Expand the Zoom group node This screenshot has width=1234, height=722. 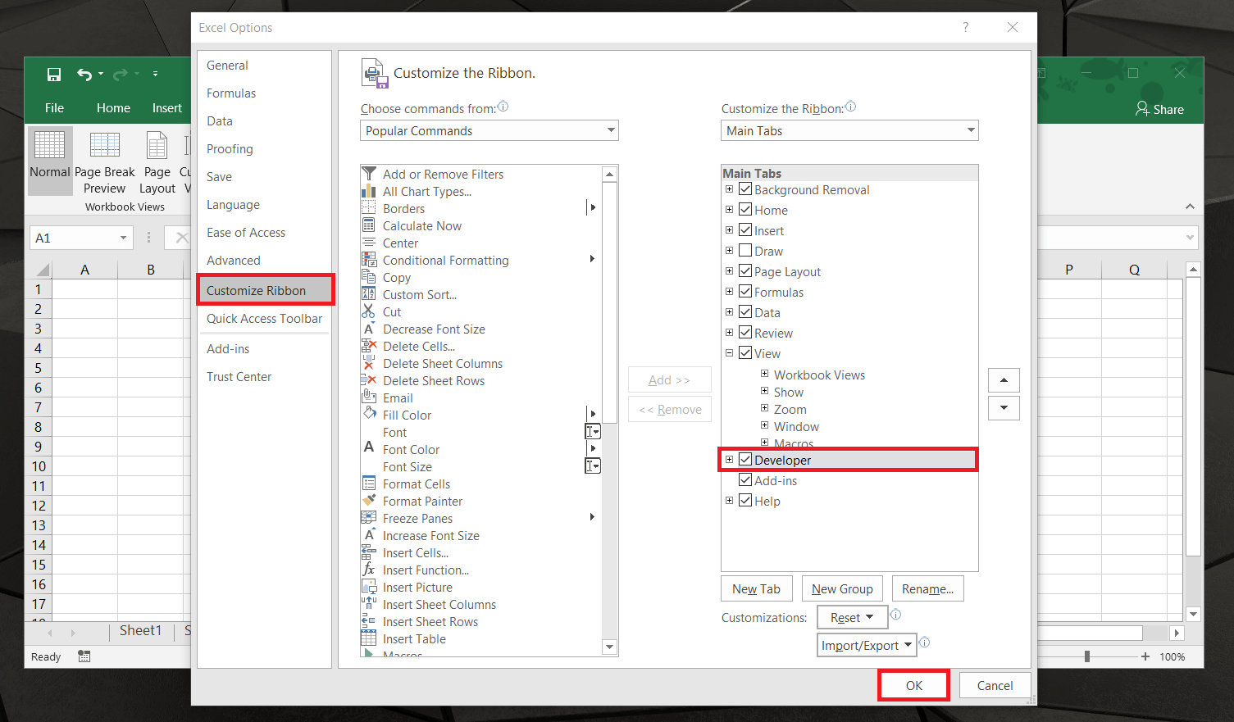(x=764, y=408)
